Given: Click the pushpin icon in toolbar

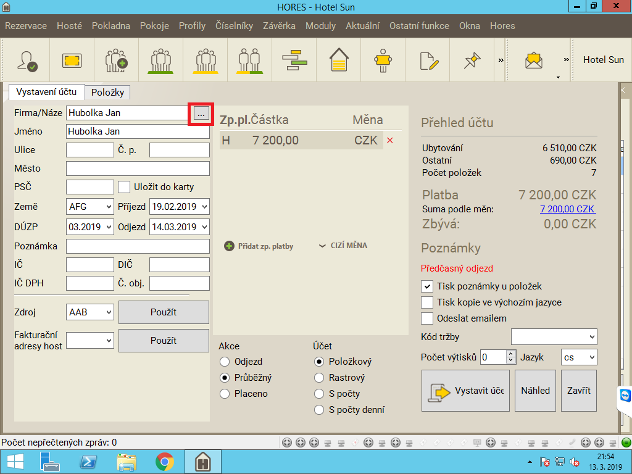Looking at the screenshot, I should [472, 60].
